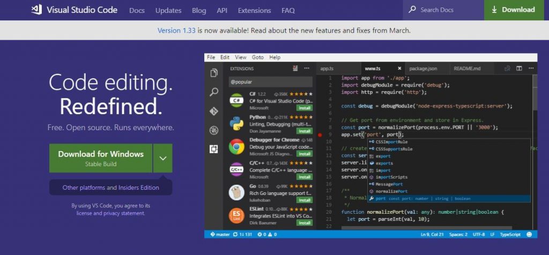This screenshot has width=549, height=255.
Task: Click the Visual Studio Code logo icon
Action: click(37, 10)
